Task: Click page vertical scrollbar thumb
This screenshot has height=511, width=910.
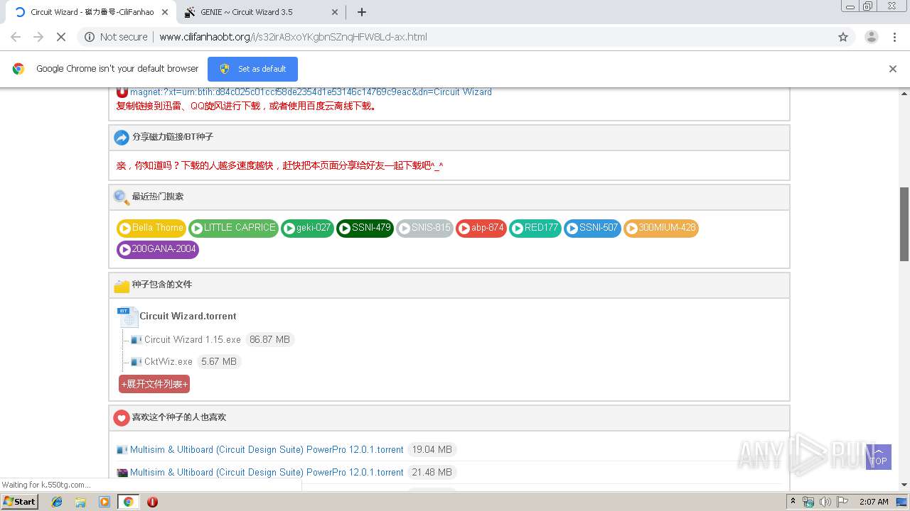Action: [904, 224]
